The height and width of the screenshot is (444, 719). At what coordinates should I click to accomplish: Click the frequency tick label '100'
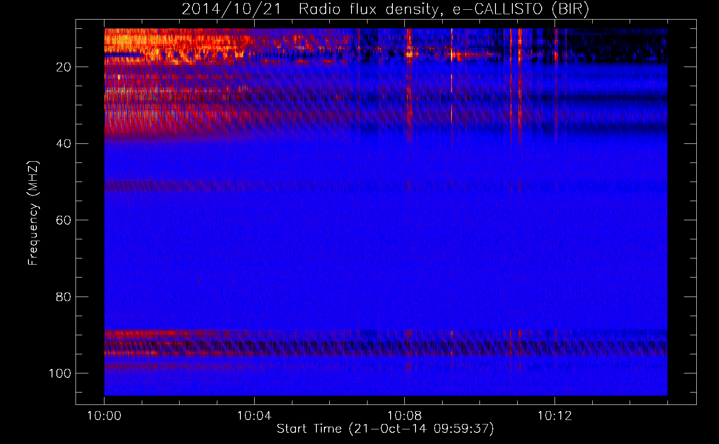60,373
